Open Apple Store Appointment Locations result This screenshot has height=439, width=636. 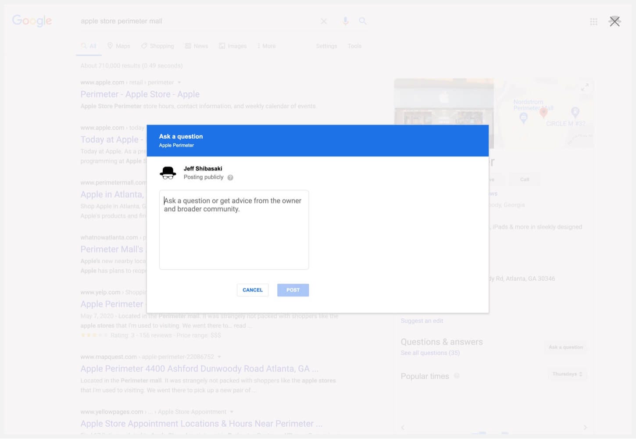click(201, 424)
